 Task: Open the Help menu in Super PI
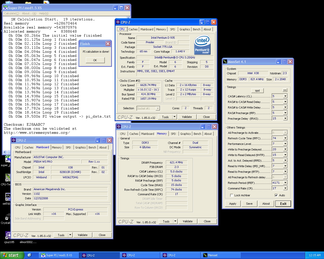[x=44, y=13]
